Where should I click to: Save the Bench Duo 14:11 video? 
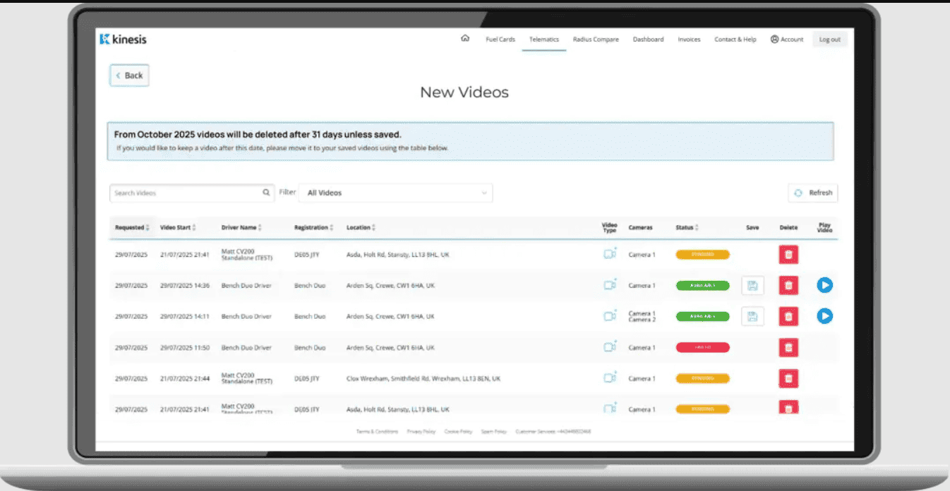pos(752,317)
